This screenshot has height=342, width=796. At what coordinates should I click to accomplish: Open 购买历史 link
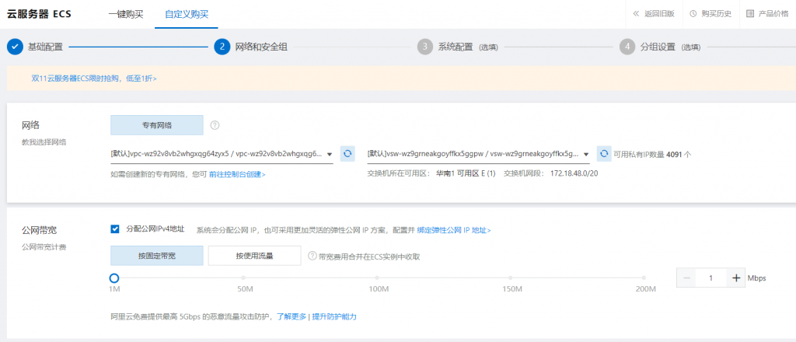[716, 14]
